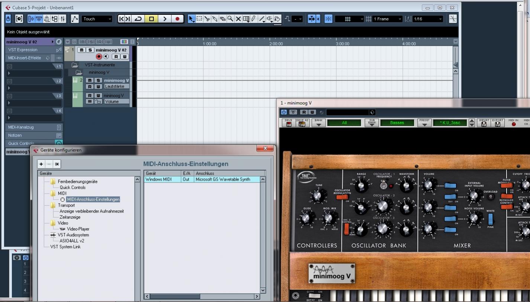This screenshot has width=530, height=302.
Task: Select the Glue tool
Action: click(x=215, y=19)
